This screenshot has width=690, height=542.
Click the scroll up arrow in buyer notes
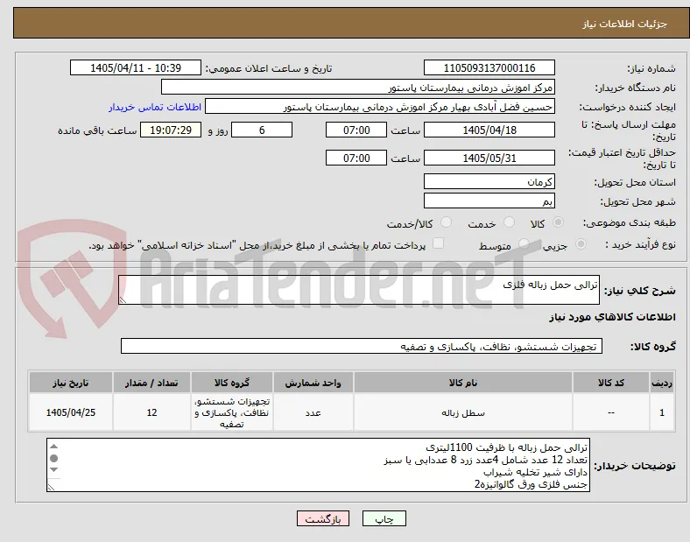coord(53,447)
